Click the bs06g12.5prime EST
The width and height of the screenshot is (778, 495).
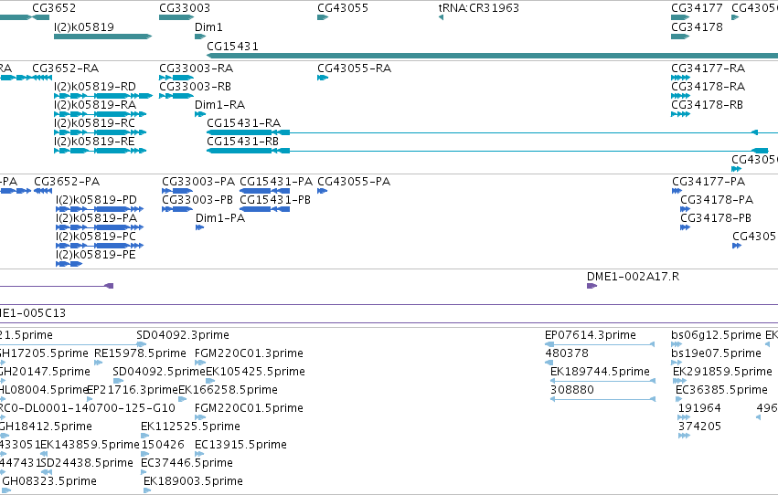click(677, 344)
